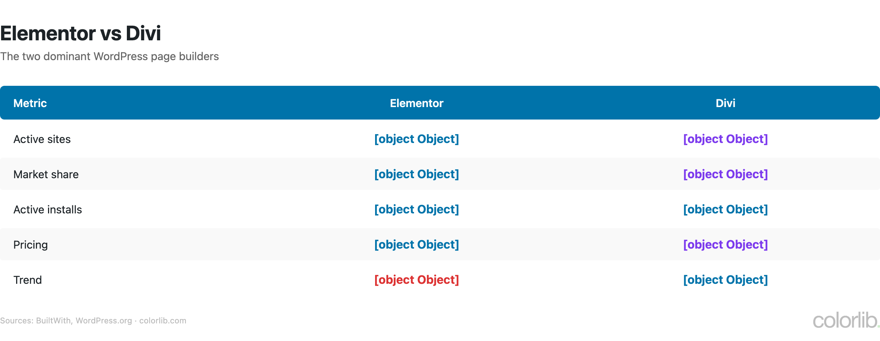Click the colorlib logo
The height and width of the screenshot is (341, 880).
coord(845,320)
